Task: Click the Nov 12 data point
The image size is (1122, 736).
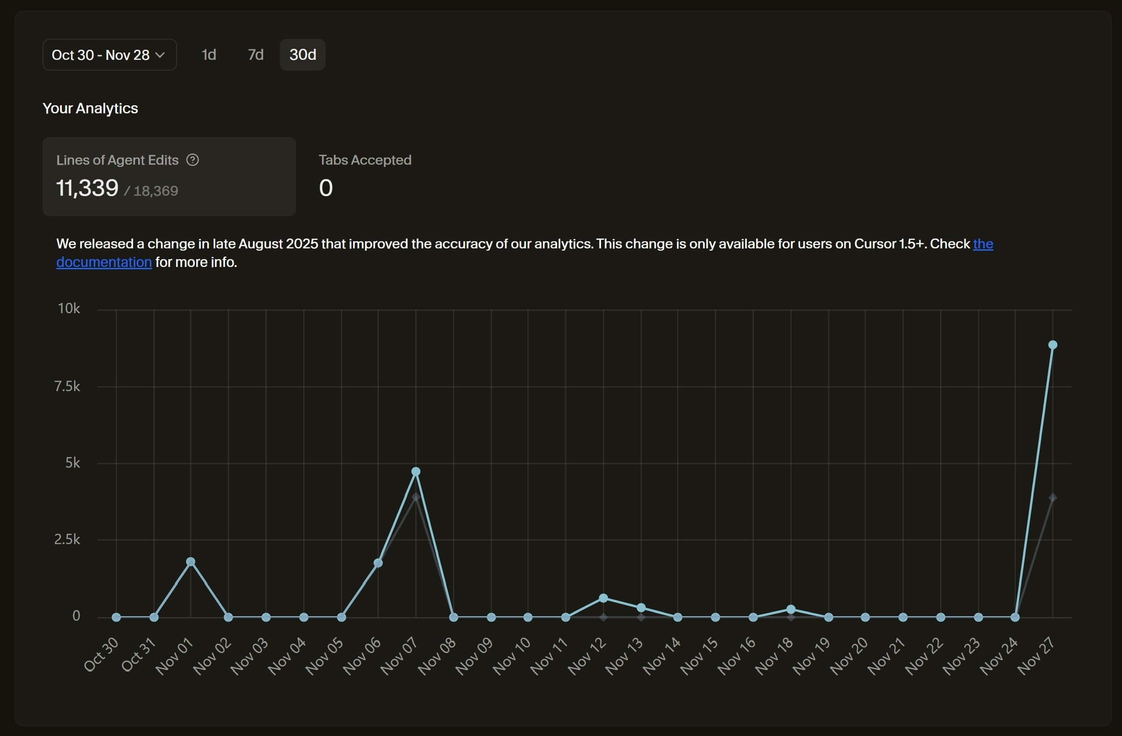Action: coord(603,598)
